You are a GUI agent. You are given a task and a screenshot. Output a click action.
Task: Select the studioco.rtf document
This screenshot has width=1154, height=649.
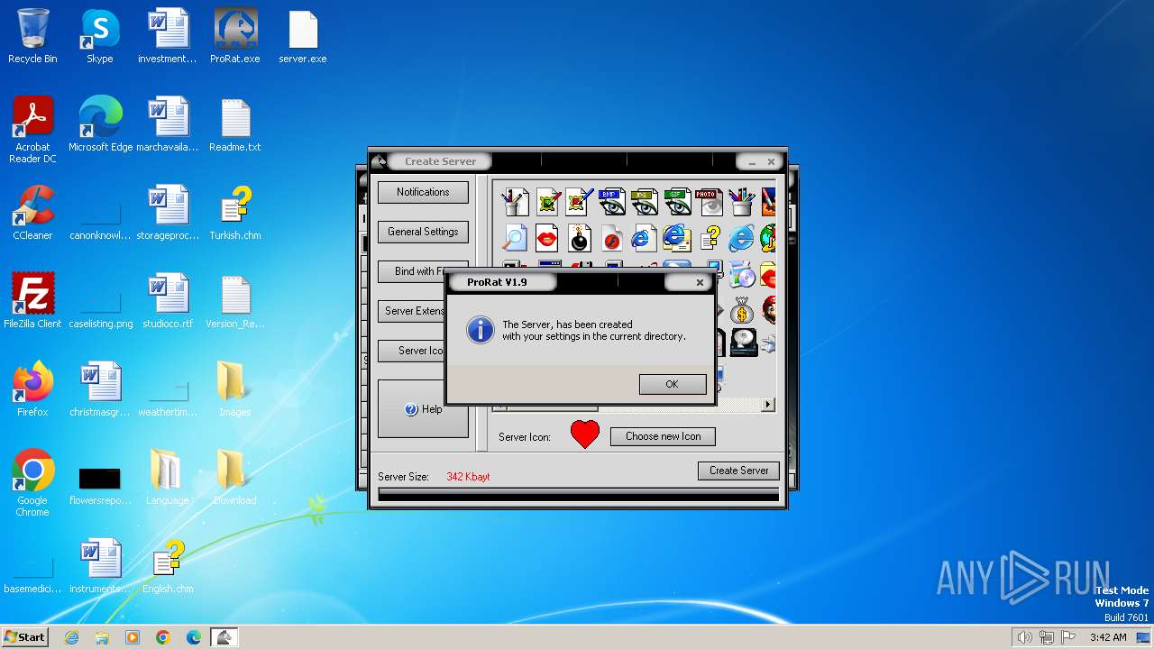coord(168,302)
